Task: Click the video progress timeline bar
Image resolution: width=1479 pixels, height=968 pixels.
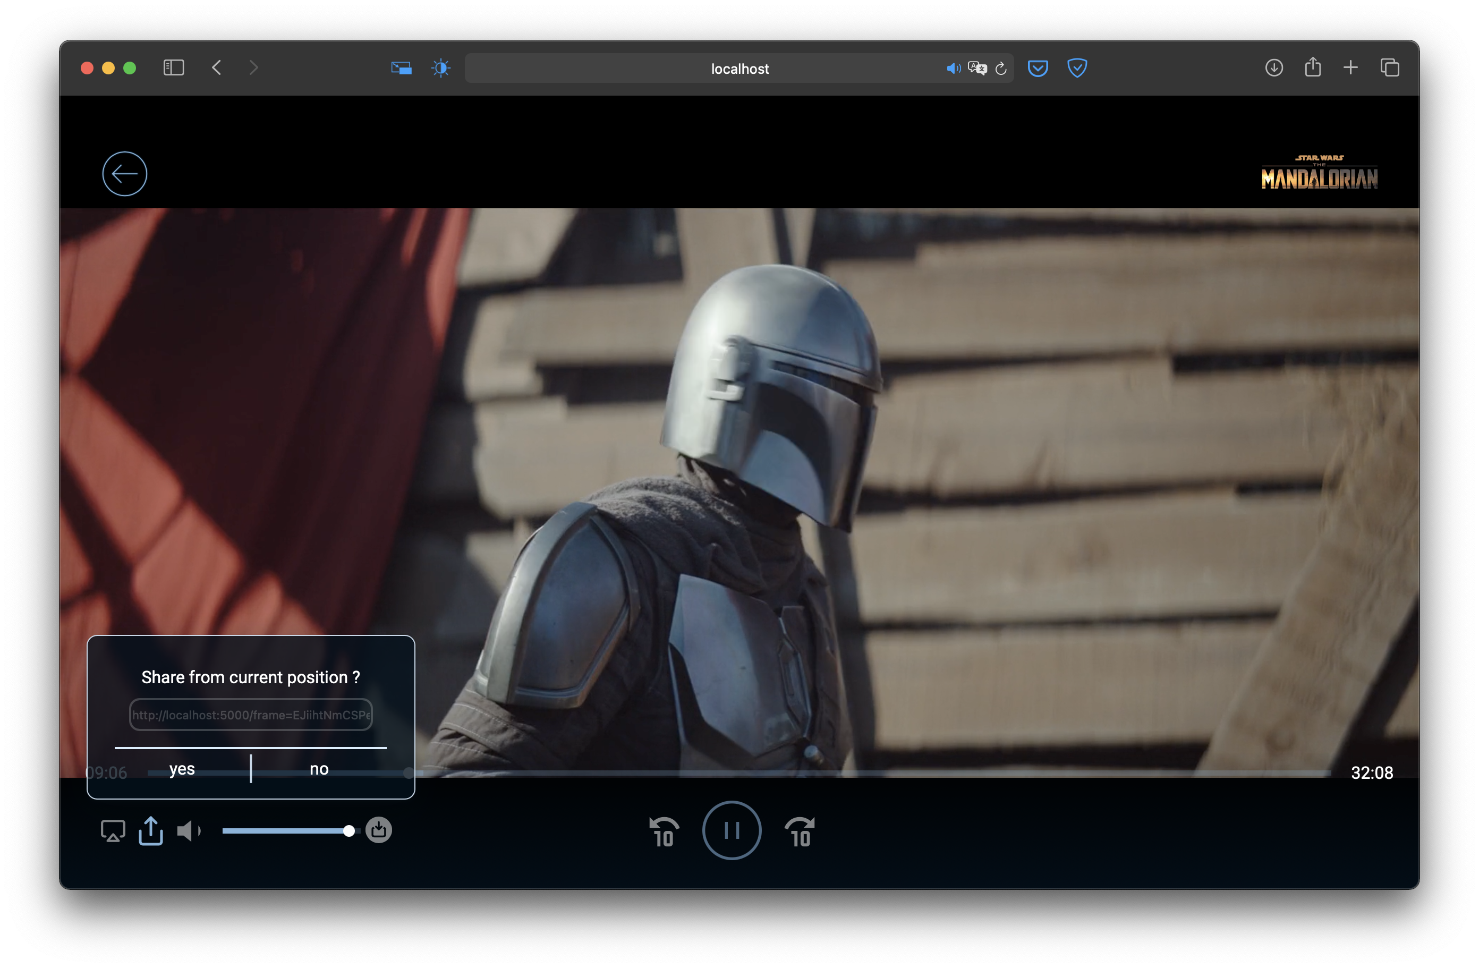Action: [870, 773]
